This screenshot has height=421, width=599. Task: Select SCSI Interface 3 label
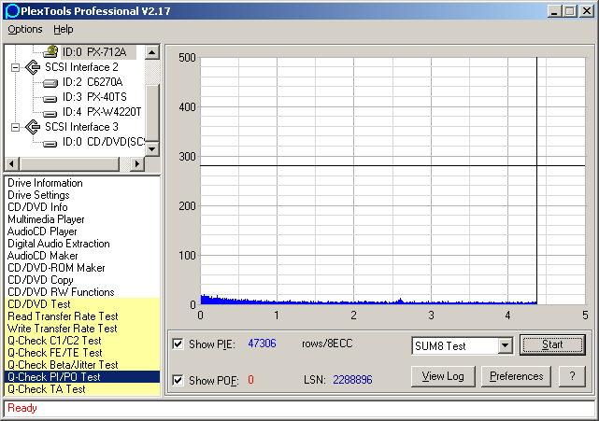point(81,127)
